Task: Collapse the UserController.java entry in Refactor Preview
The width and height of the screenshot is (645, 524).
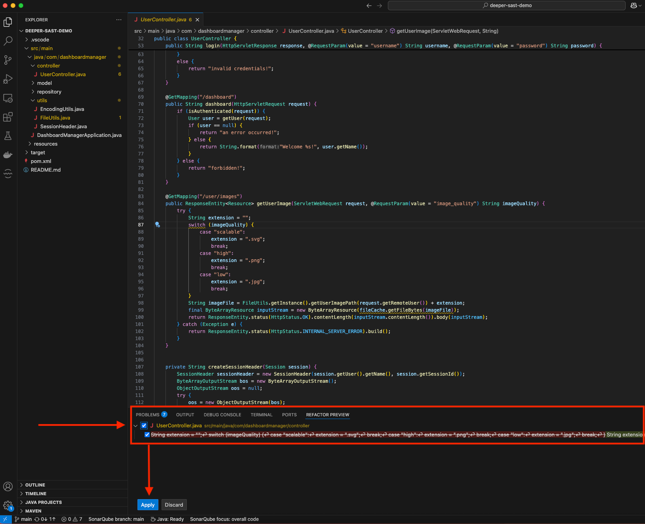Action: (x=136, y=426)
